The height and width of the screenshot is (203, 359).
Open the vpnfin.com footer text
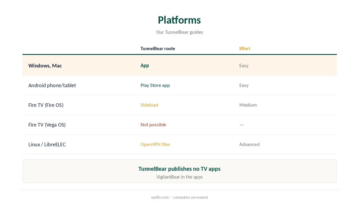click(160, 197)
